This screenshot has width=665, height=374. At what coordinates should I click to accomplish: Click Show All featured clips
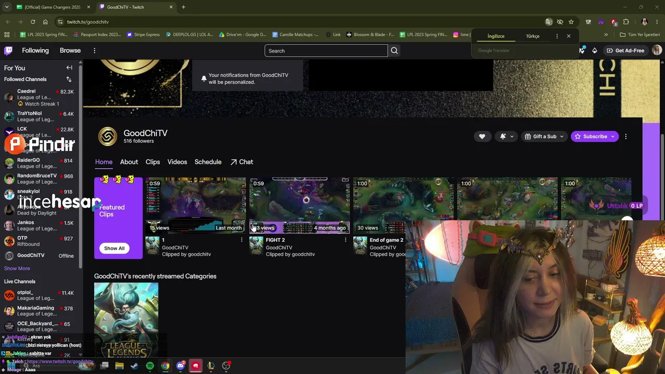[x=114, y=248]
